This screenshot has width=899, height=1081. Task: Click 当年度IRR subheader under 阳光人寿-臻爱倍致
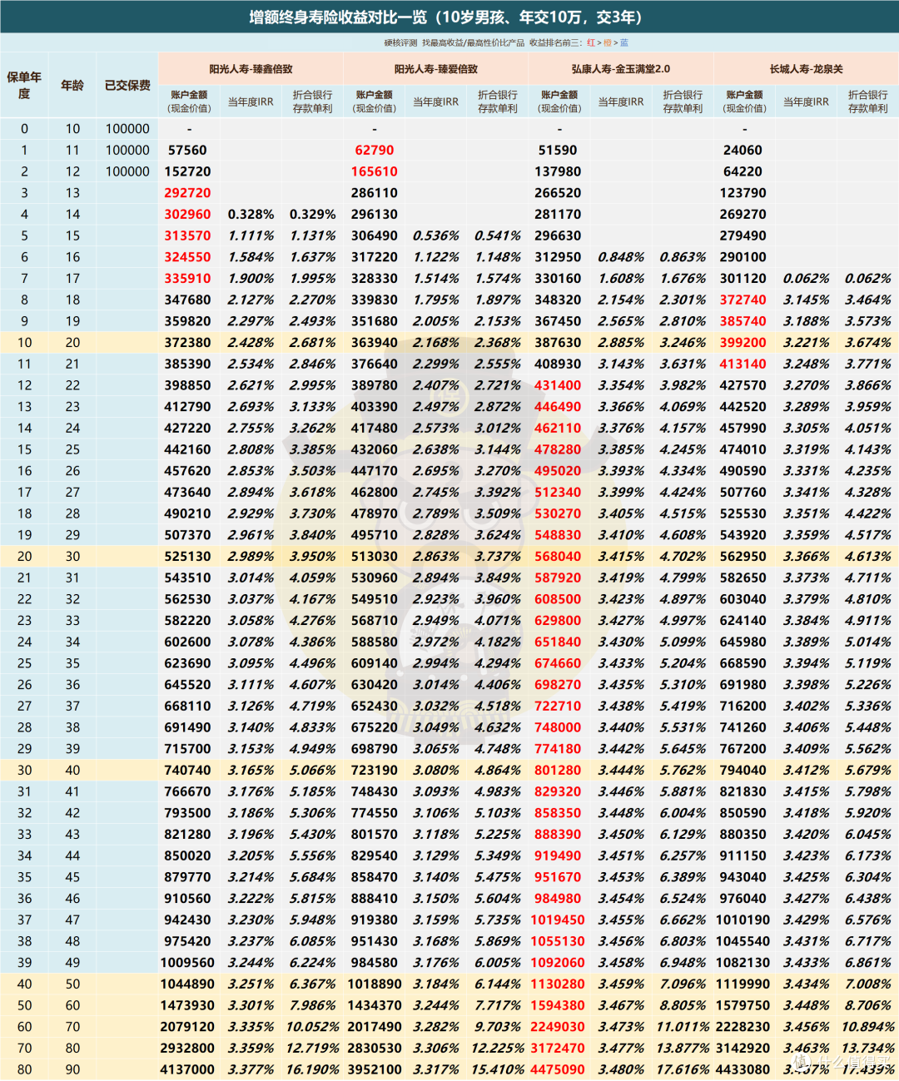click(x=436, y=102)
